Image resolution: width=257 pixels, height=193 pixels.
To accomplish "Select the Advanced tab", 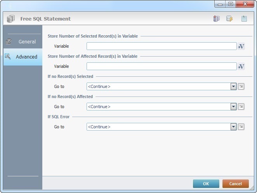I will pyautogui.click(x=23, y=57).
